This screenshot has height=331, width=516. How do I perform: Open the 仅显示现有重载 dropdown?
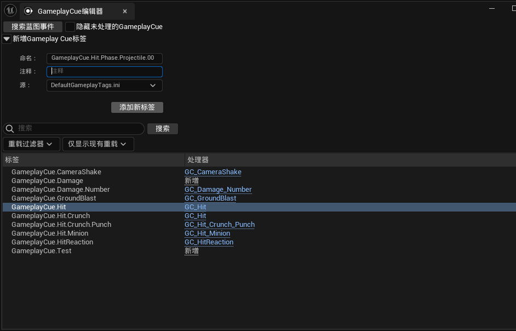(98, 144)
